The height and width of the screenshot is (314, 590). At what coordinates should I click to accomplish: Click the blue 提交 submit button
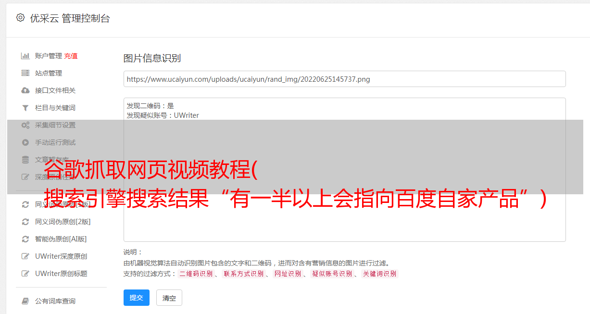pyautogui.click(x=137, y=298)
